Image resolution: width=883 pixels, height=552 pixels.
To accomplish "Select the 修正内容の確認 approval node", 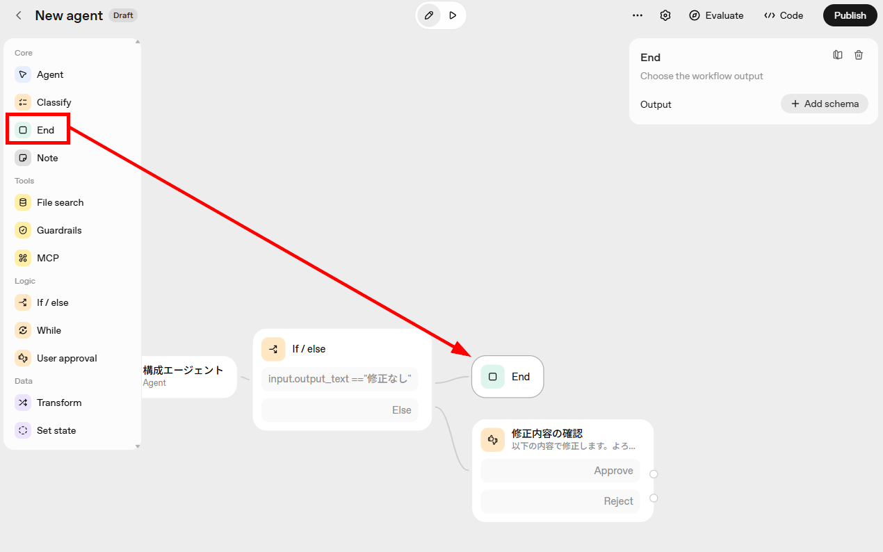I will 562,439.
